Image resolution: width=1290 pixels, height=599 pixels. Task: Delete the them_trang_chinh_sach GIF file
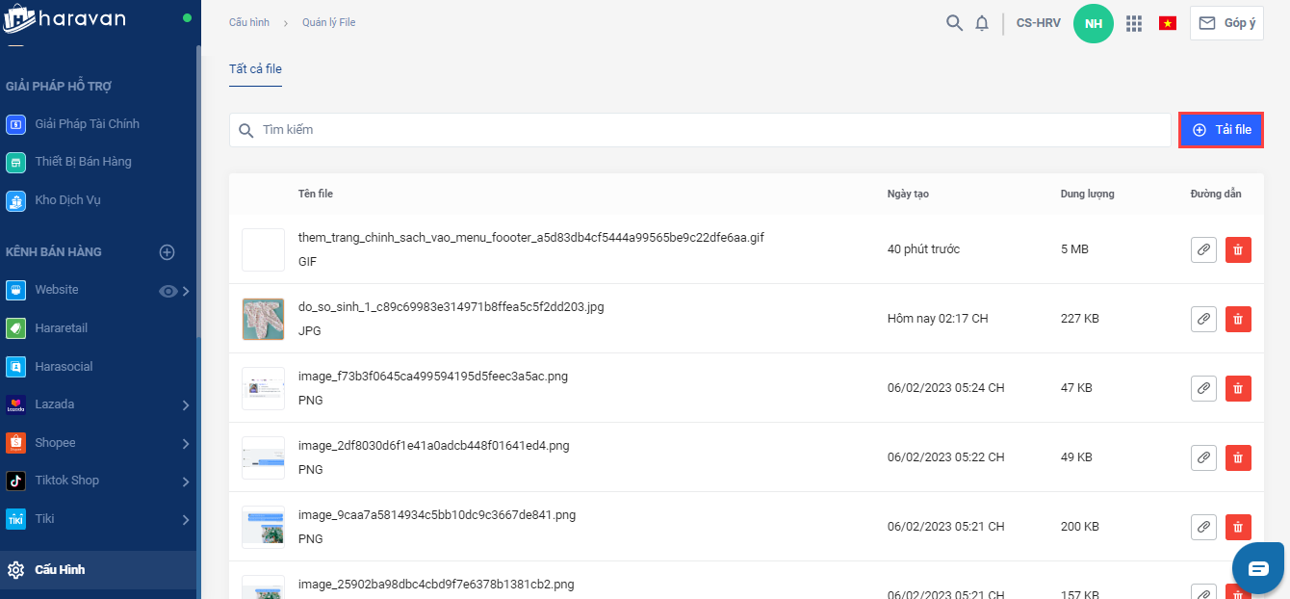point(1238,249)
